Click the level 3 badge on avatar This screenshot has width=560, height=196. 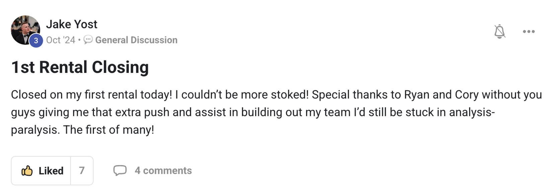click(36, 41)
